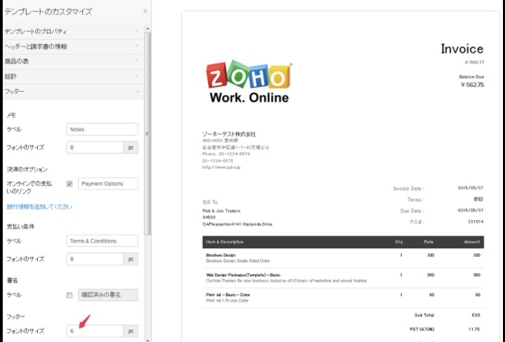
Task: Expand テンプレートのプロパティ section
Action: 73,32
